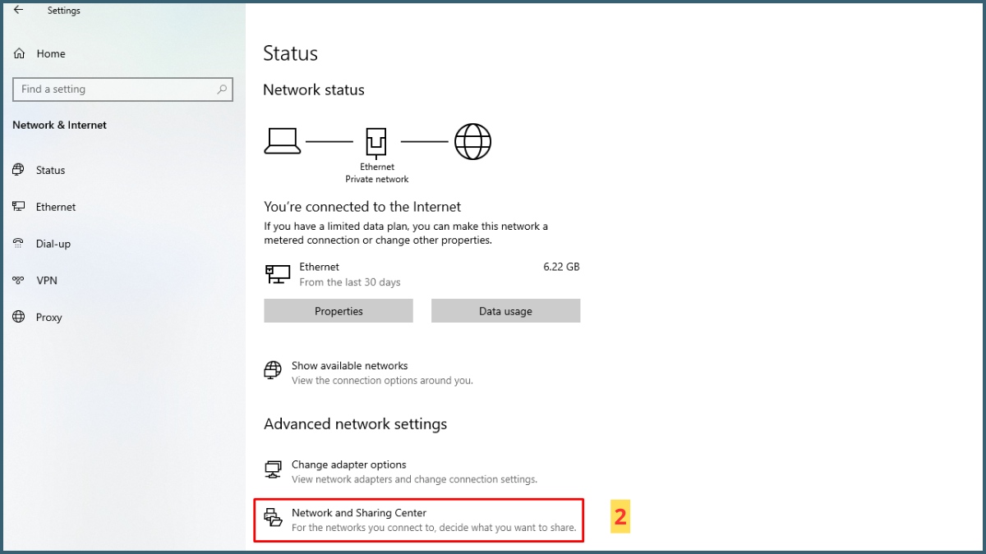Open Network and Sharing Center
Viewport: 986px width, 554px height.
[x=359, y=512]
